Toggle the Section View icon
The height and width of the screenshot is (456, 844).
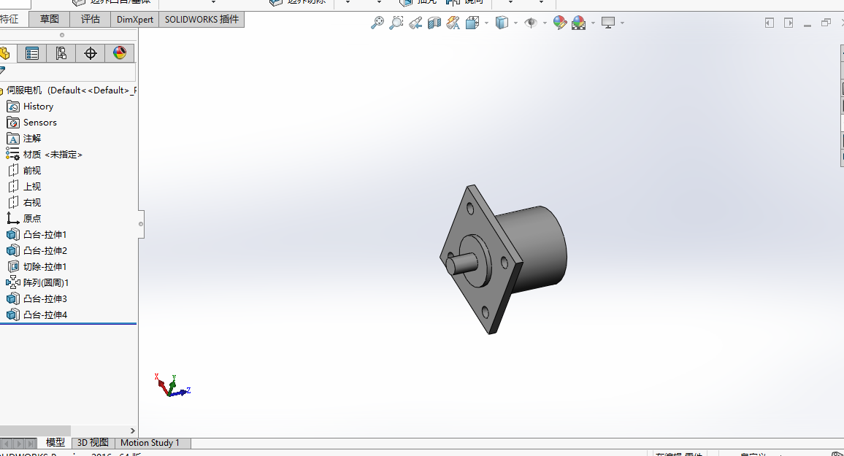(434, 23)
